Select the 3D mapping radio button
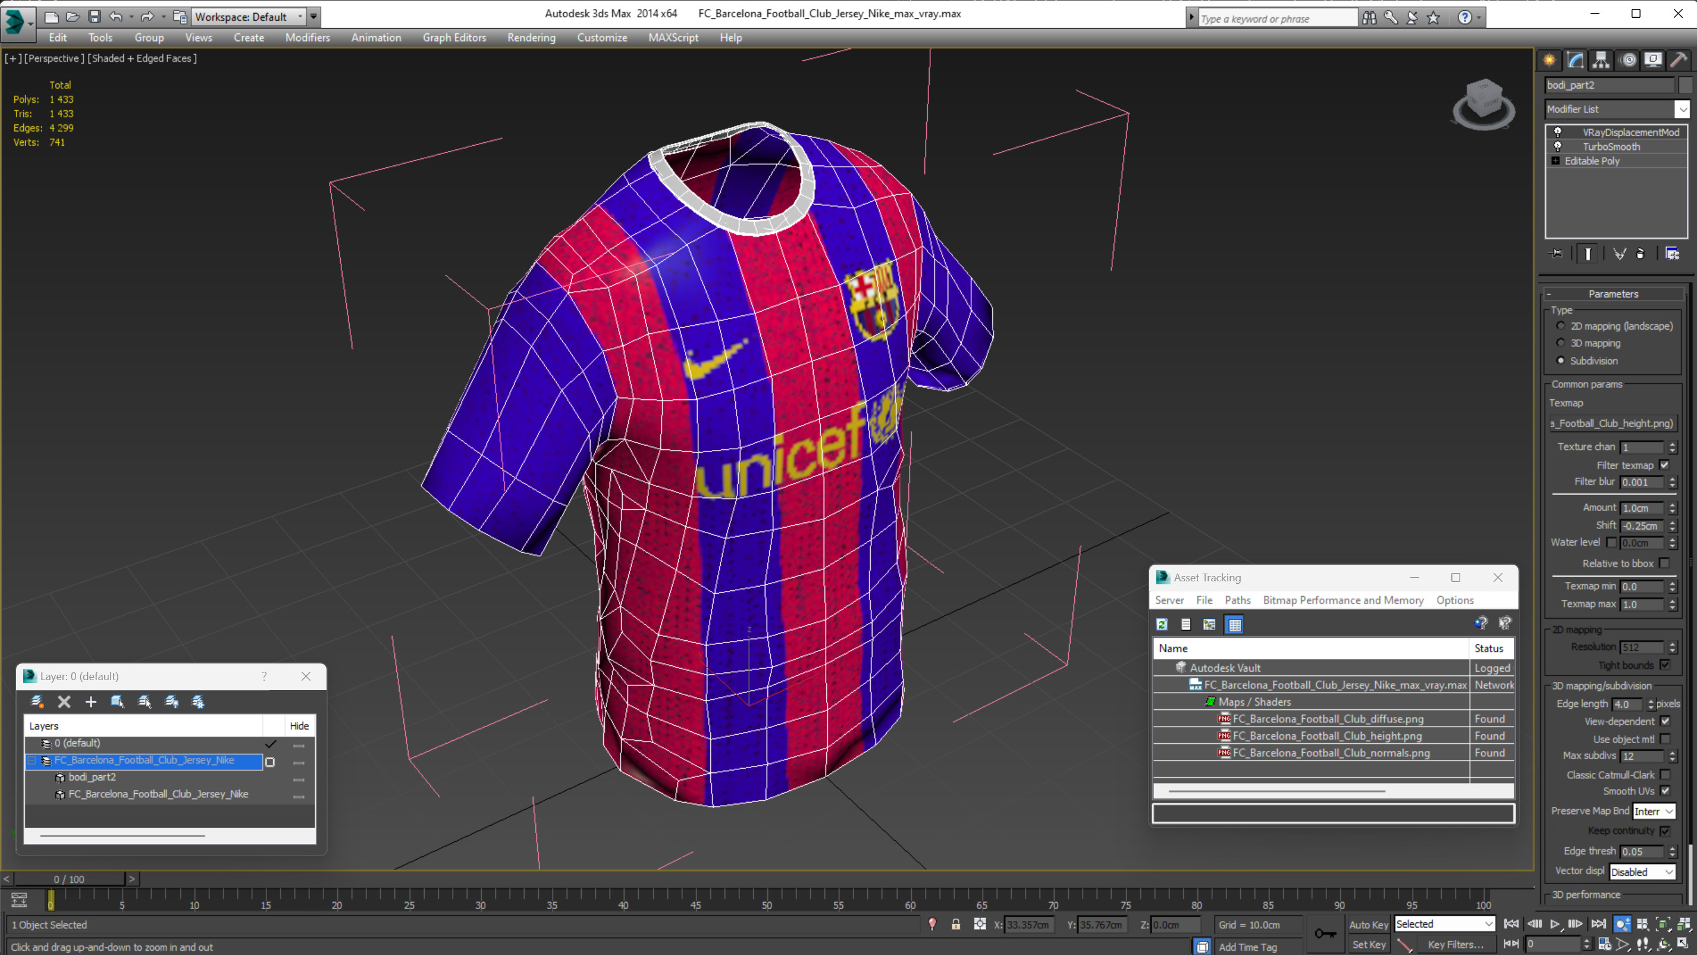 1561,343
